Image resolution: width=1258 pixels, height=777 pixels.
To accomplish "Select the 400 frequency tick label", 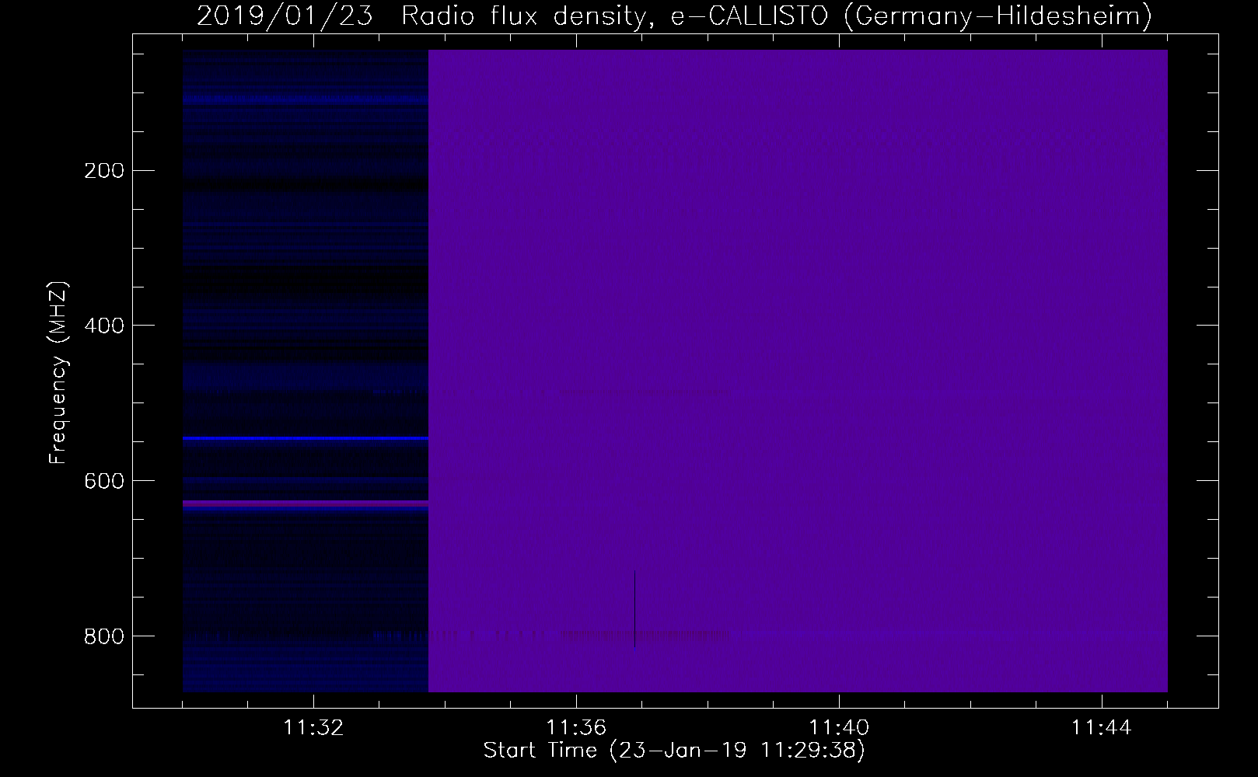I will pos(104,326).
